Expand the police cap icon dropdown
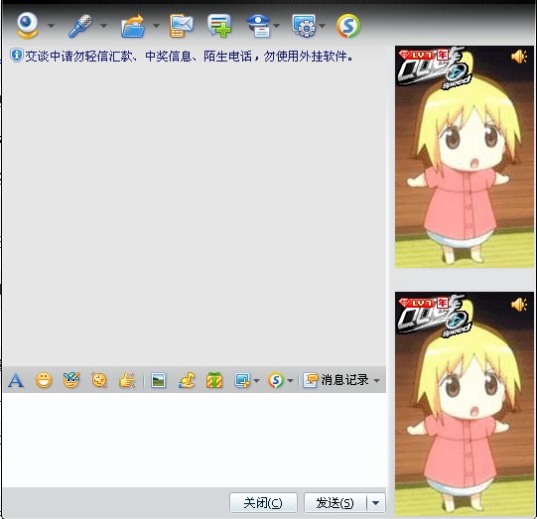The image size is (537, 519). tap(276, 26)
